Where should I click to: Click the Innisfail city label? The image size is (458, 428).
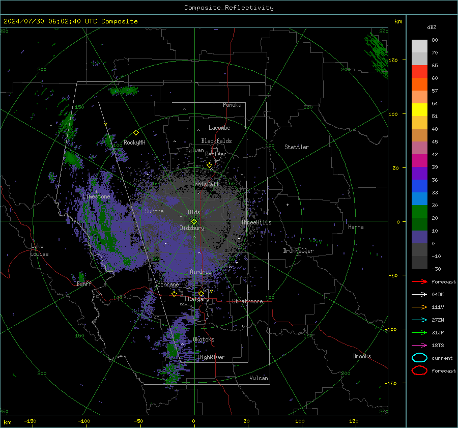tap(205, 184)
